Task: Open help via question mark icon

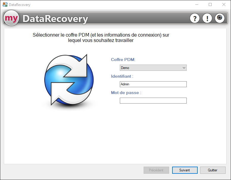Action: pyautogui.click(x=194, y=18)
